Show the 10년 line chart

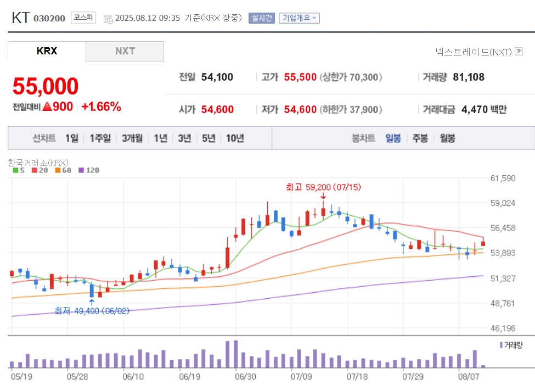tap(235, 138)
